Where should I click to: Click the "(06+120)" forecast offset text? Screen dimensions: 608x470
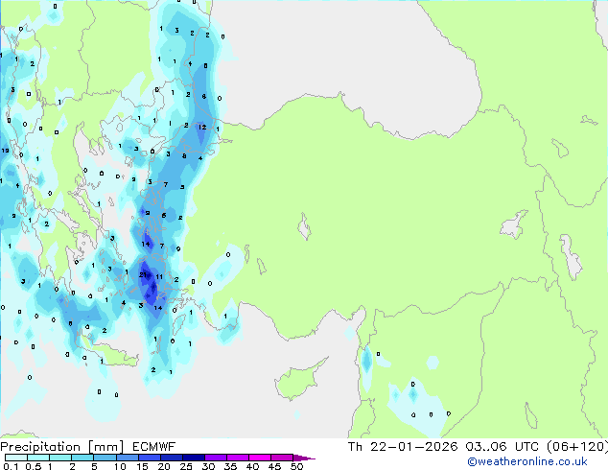[577, 447]
